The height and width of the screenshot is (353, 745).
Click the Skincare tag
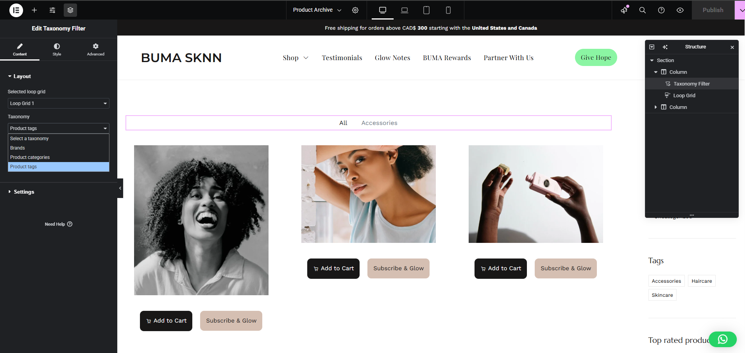[x=662, y=295]
